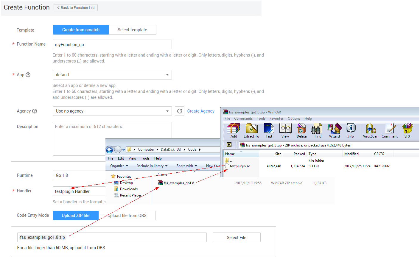The width and height of the screenshot is (420, 262).
Task: Expand the DataDisk (D:) breadcrumb arrow
Action: click(184, 149)
